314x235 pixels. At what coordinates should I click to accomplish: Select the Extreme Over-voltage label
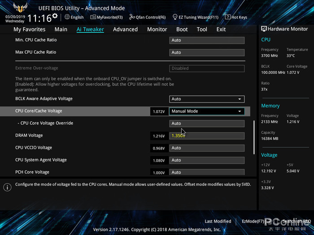pyautogui.click(x=37, y=68)
